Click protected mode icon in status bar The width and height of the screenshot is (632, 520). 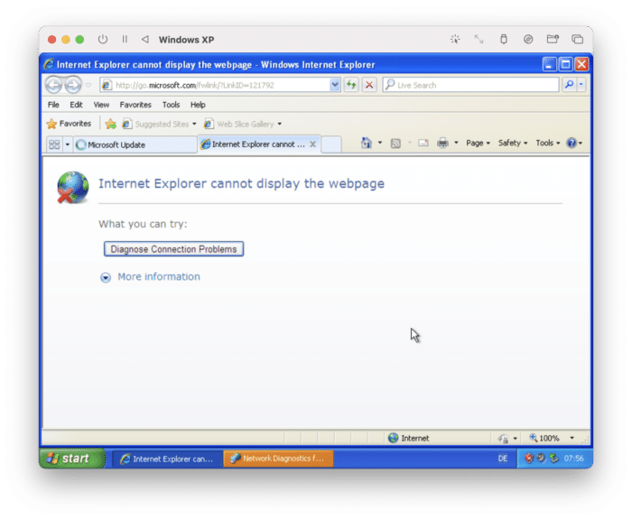[503, 439]
